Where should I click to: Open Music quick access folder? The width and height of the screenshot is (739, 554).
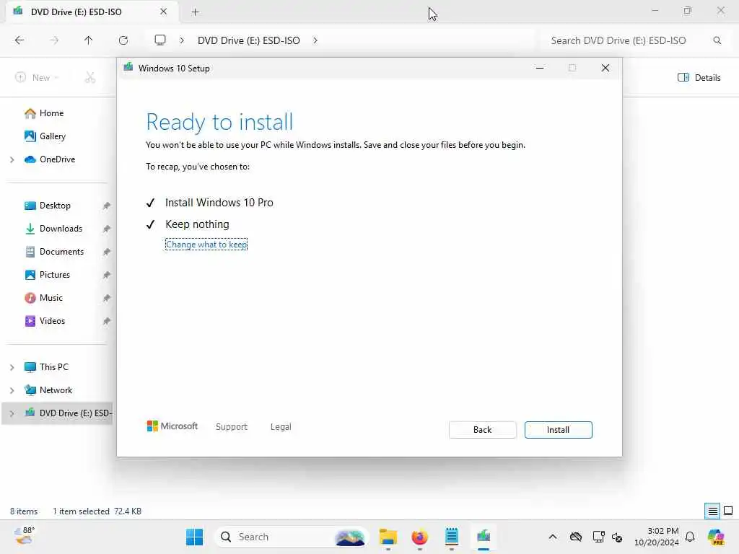[51, 298]
